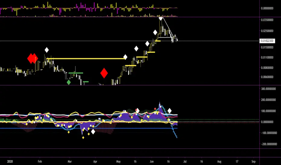This screenshot has height=165, width=281.
Task: Click the 17 date label after Aug
Action: [237, 161]
